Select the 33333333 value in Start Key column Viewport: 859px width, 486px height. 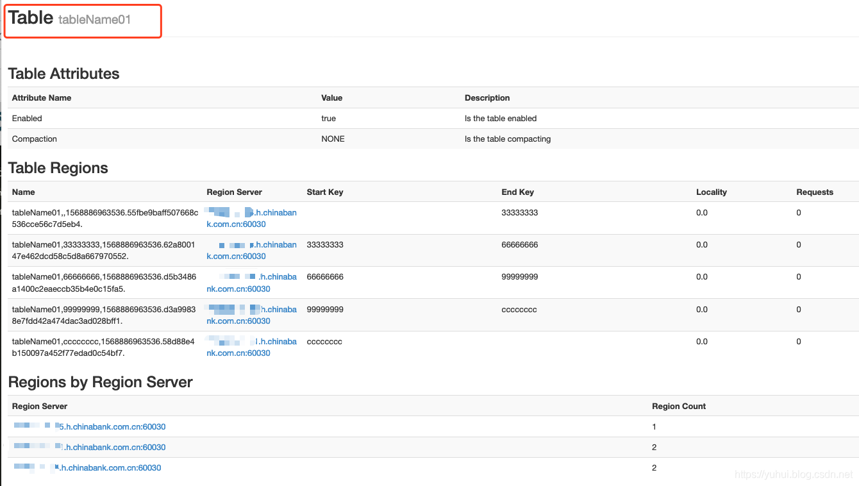coord(325,245)
